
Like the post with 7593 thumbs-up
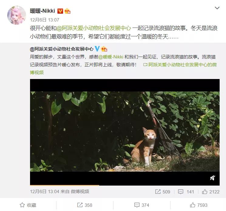(x=199, y=205)
